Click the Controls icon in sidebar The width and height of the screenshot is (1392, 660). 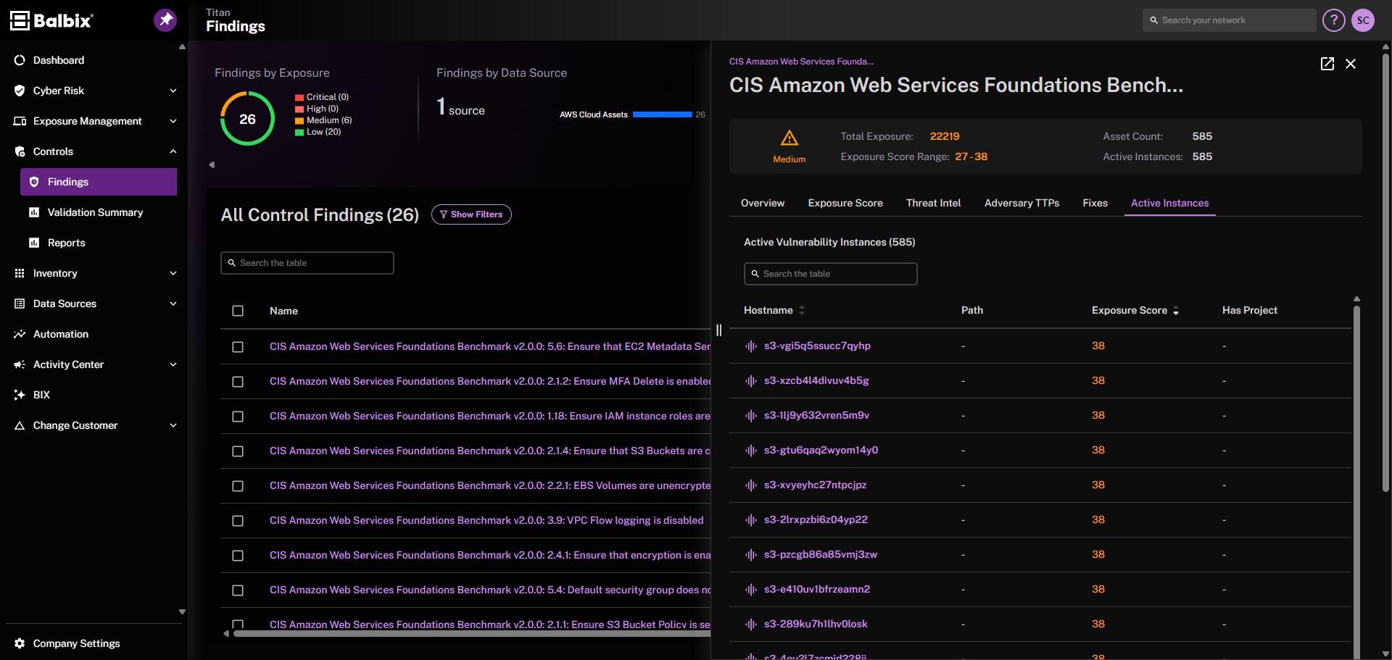coord(20,151)
